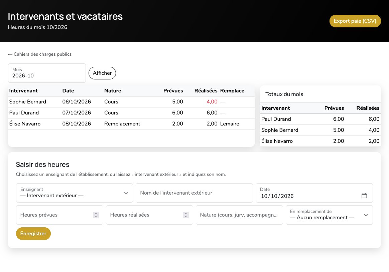The image size is (389, 272).
Task: Select Paul Durand in the hours table
Action: [24, 113]
